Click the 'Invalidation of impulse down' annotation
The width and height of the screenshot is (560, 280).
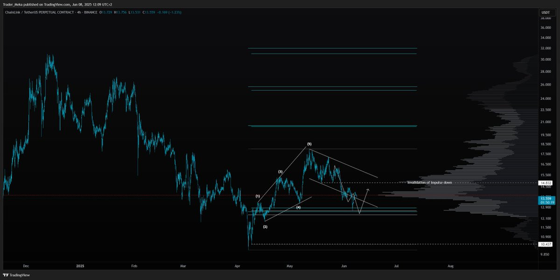(x=429, y=182)
